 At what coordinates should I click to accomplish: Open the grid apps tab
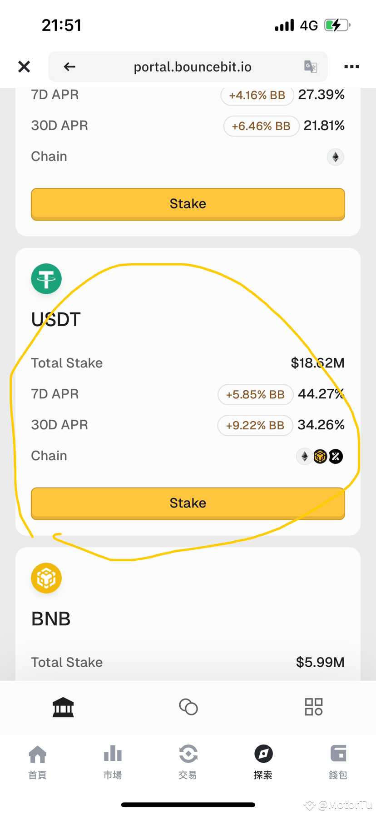tap(314, 707)
